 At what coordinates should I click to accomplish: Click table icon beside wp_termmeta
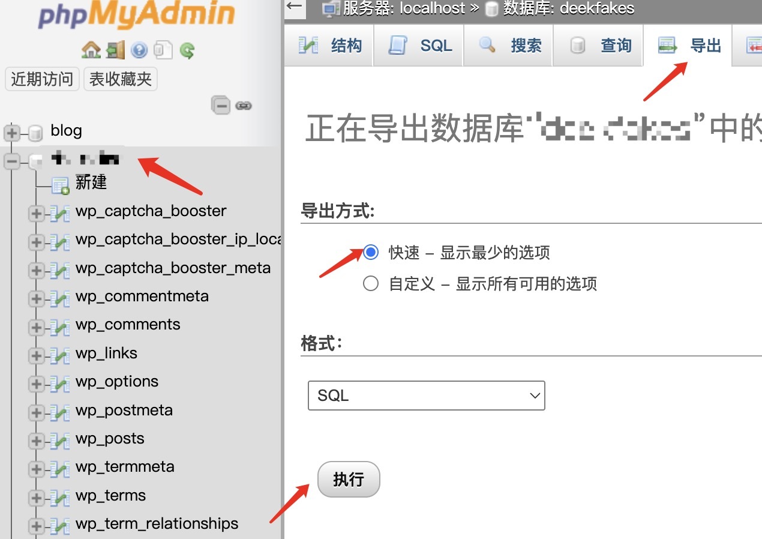click(x=60, y=469)
